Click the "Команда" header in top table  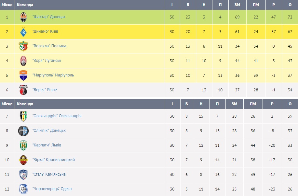coord(25,5)
